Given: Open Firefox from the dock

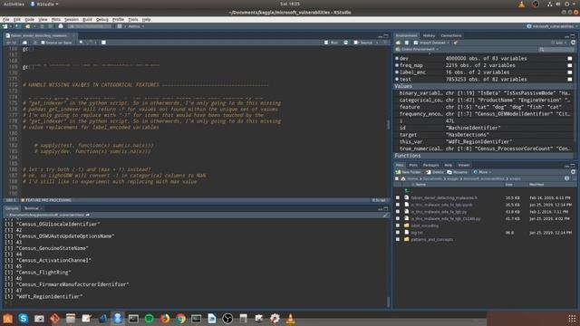Looking at the screenshot, I should click(165, 318).
